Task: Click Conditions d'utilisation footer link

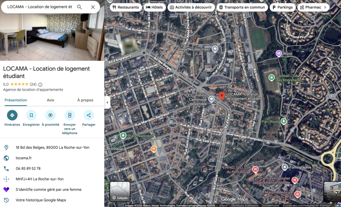Action: 245,205
